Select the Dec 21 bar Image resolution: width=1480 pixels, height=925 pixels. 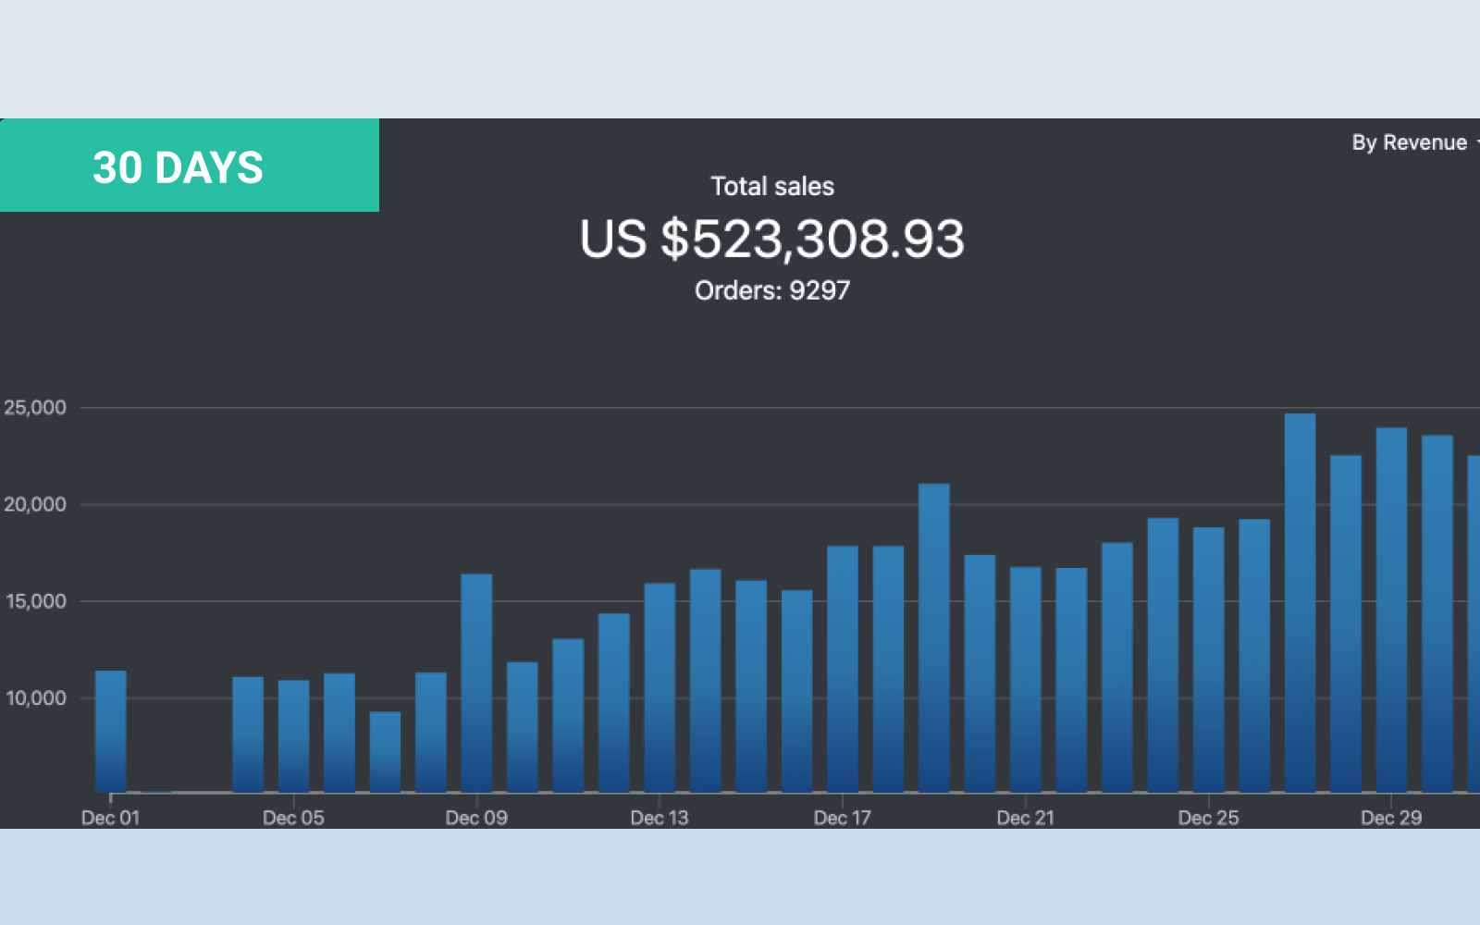pyautogui.click(x=1025, y=680)
